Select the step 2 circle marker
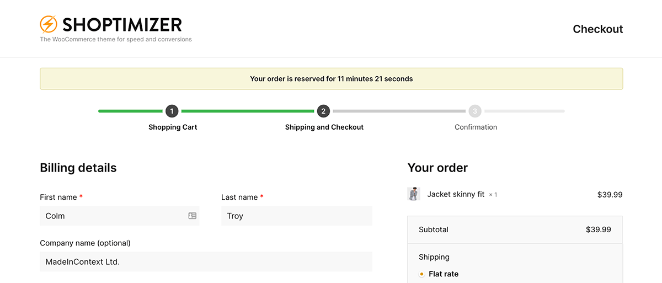 [323, 111]
